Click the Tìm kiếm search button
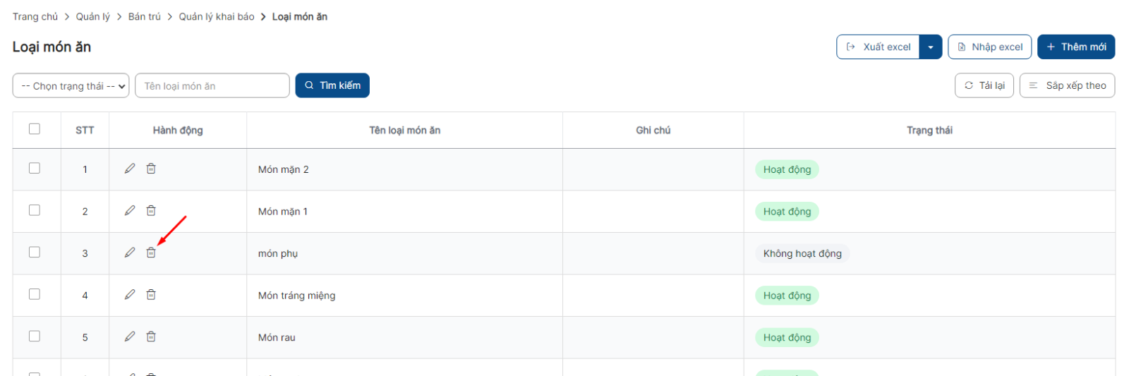The width and height of the screenshot is (1129, 376). (x=332, y=85)
